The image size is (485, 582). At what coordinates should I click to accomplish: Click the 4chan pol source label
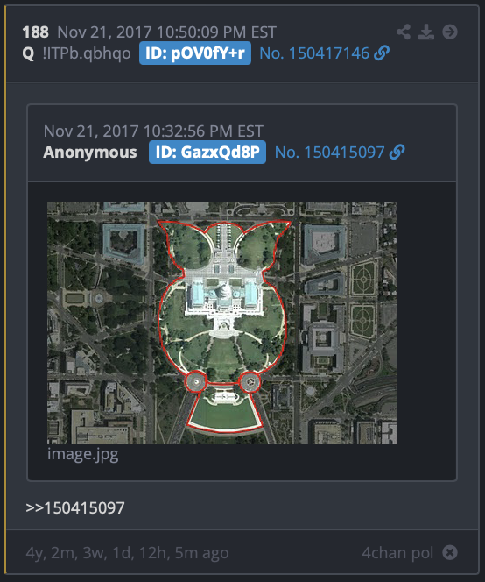pyautogui.click(x=397, y=553)
